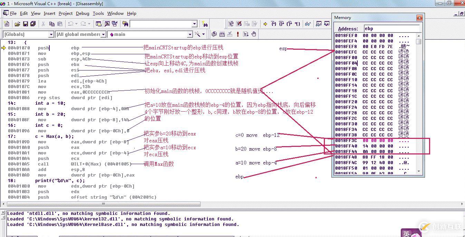Click the Cut scissors icon

point(43,24)
